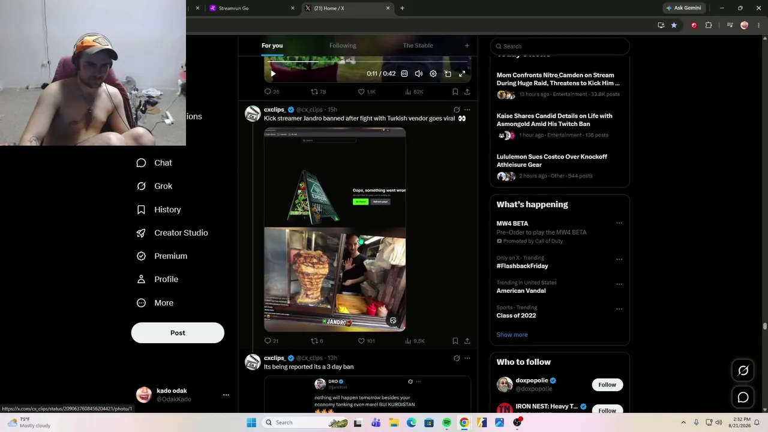Open the Kaise Shares Candid Details story
The image size is (768, 432).
[559, 125]
